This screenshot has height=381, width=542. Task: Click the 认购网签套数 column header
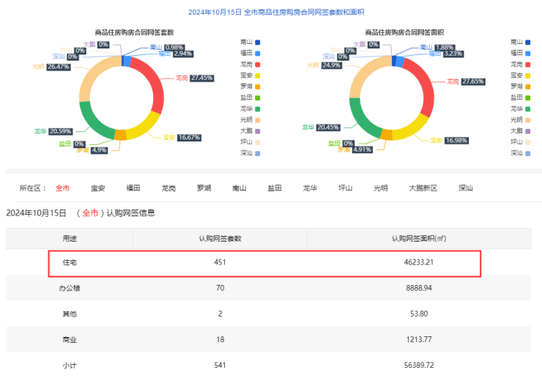point(220,238)
